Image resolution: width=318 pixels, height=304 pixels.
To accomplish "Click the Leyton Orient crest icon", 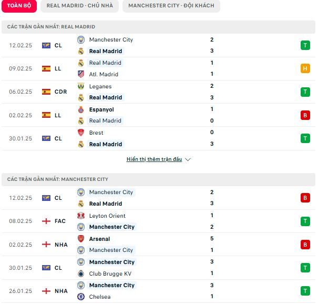I will tap(81, 216).
